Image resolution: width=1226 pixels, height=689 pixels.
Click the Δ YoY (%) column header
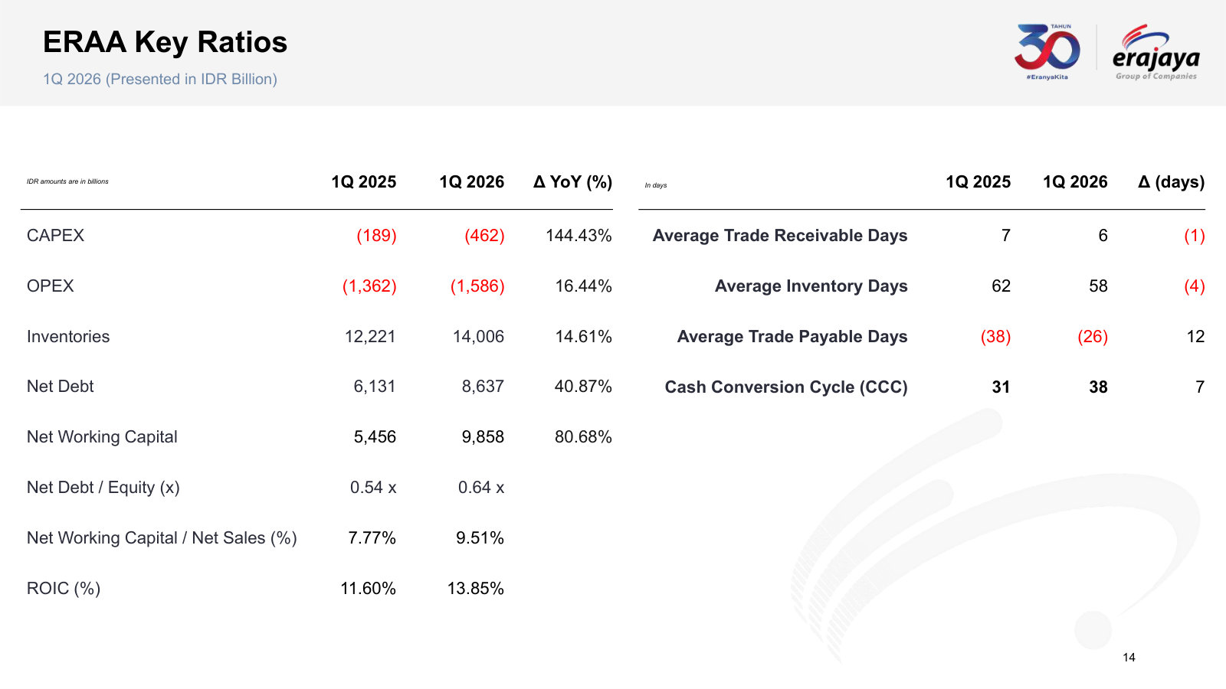[572, 182]
